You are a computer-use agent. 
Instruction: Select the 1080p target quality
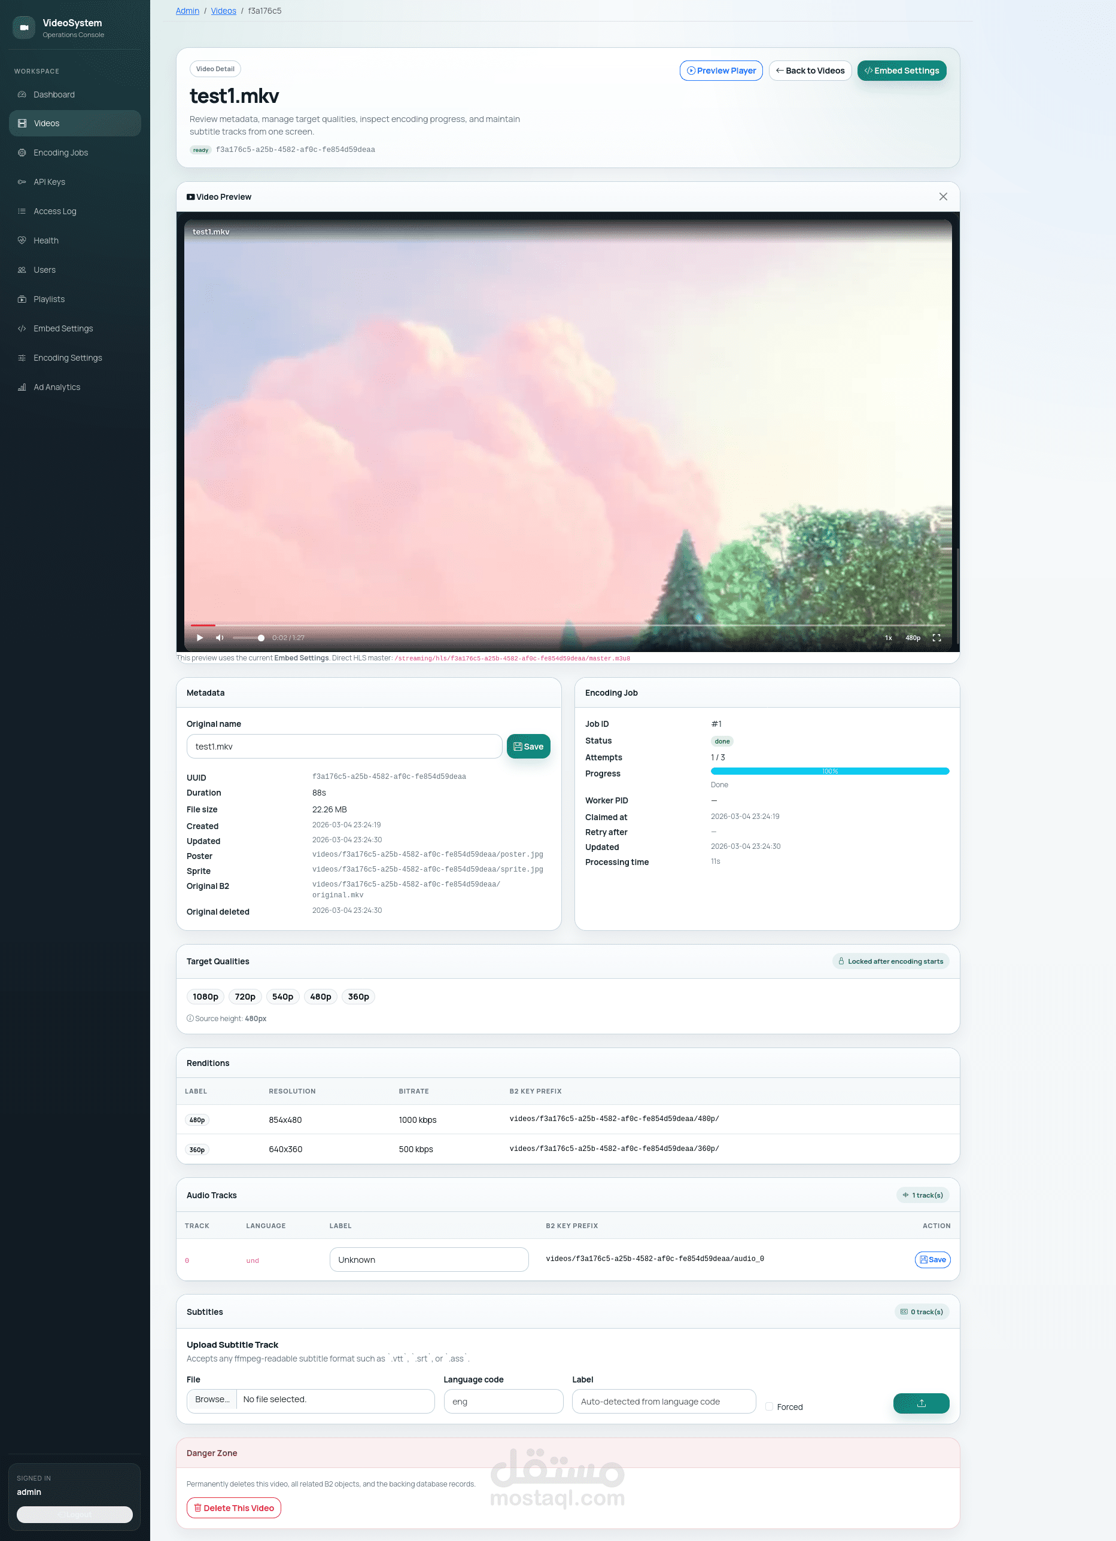[x=205, y=997]
